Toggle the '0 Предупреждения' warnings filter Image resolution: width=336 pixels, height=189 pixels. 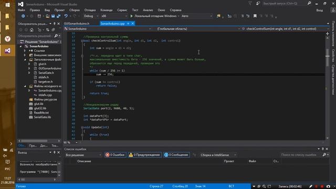[x=145, y=155]
